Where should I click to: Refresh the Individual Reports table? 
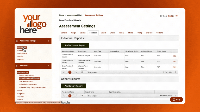click(176, 72)
